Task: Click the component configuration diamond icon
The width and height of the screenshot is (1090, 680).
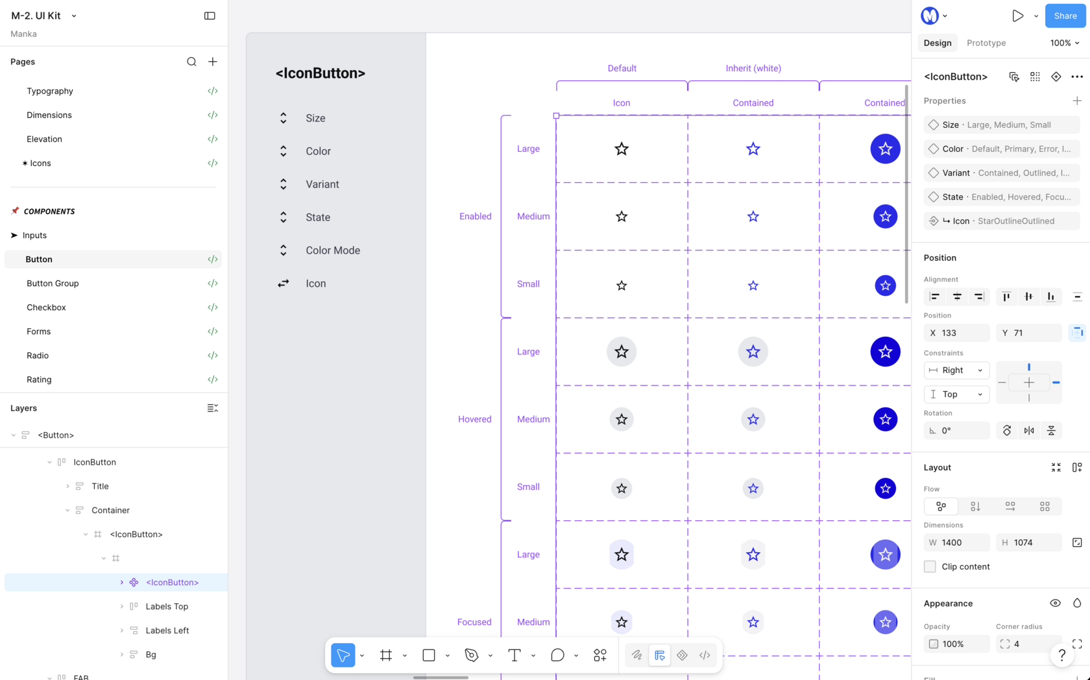Action: (1056, 77)
